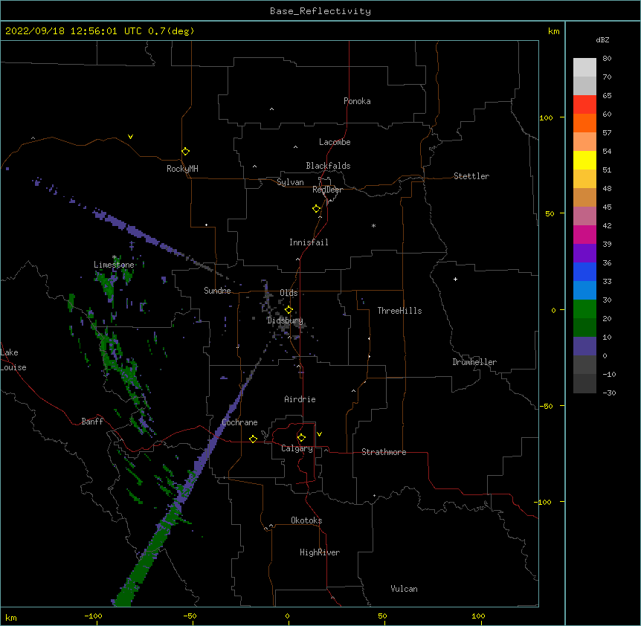Click the yellow marker south of RedDeer

point(316,209)
